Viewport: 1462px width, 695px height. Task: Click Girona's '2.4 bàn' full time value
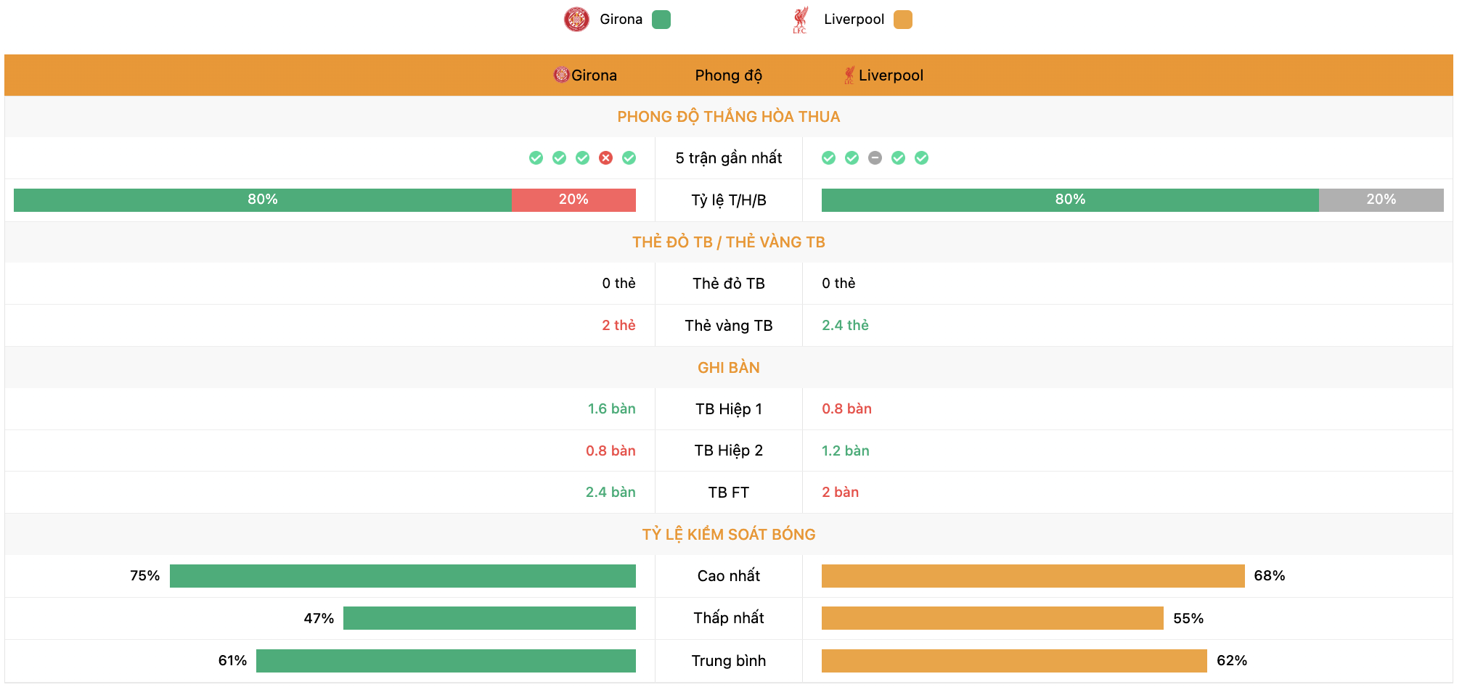coord(610,492)
